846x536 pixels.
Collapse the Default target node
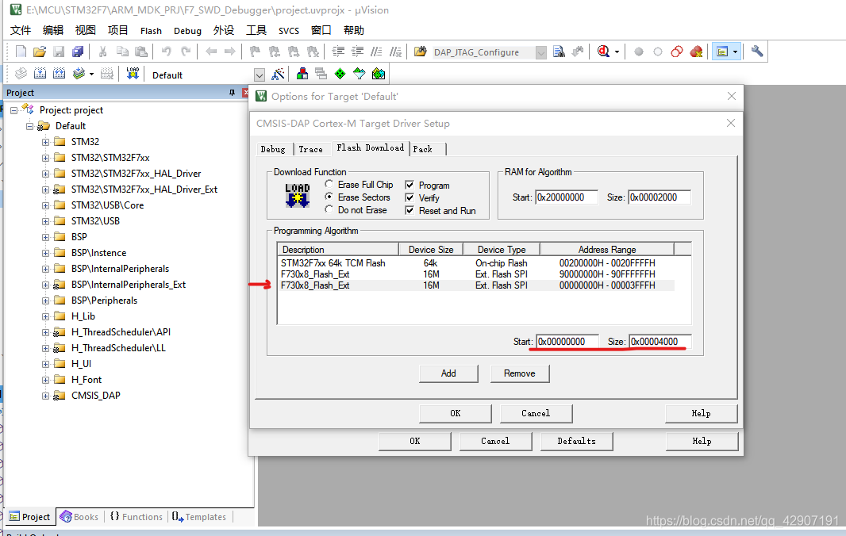29,126
